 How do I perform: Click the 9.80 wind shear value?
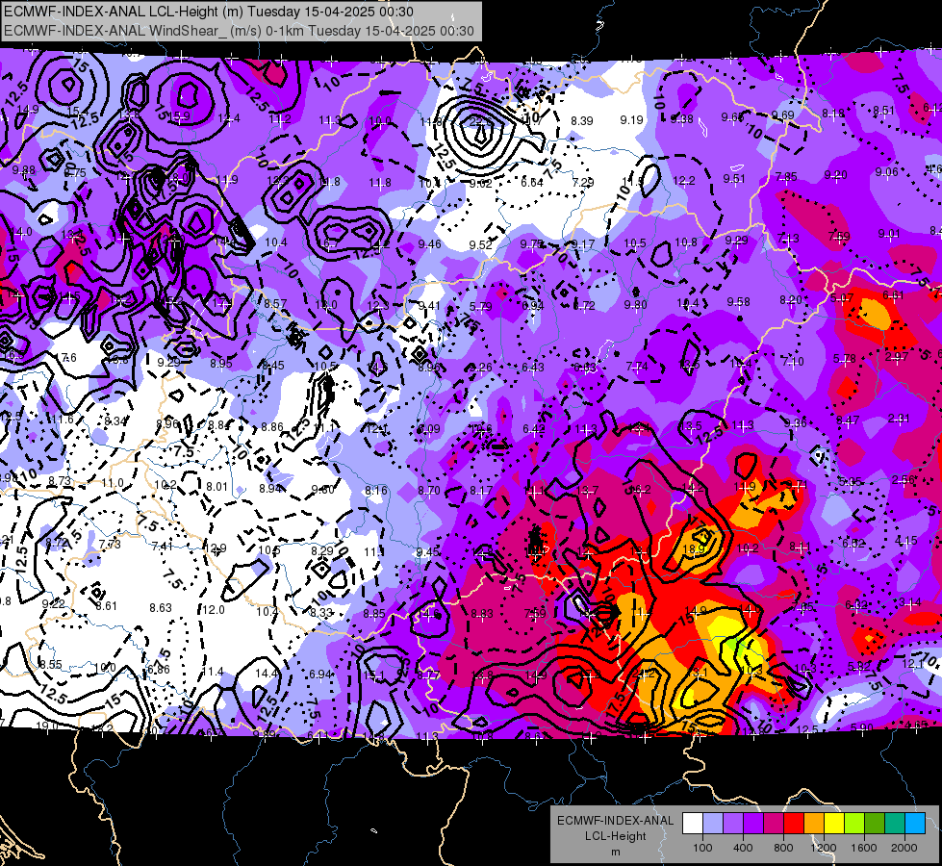[636, 305]
